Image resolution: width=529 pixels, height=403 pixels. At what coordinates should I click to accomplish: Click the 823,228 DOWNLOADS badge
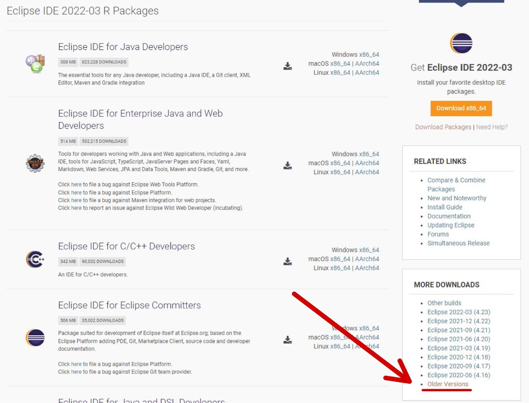coord(104,62)
